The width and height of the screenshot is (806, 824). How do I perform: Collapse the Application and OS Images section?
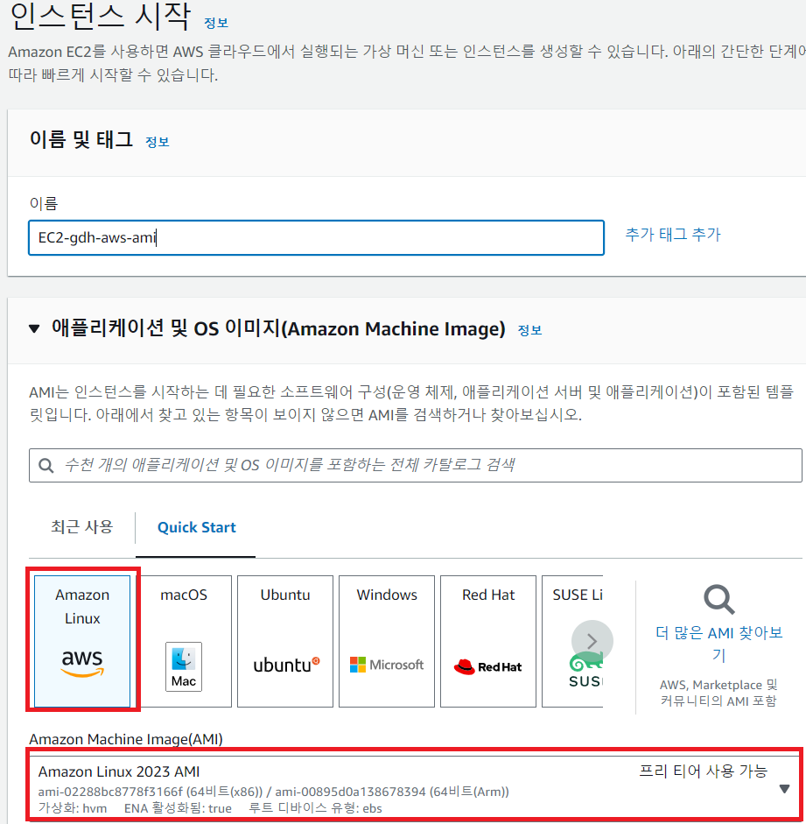click(34, 329)
